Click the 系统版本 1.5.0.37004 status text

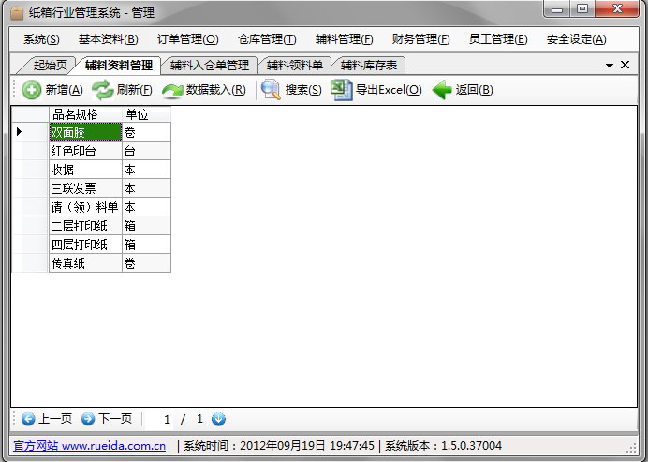[443, 446]
